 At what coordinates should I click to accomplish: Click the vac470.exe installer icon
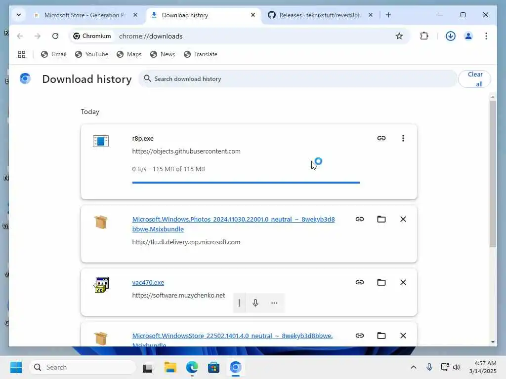pos(101,285)
